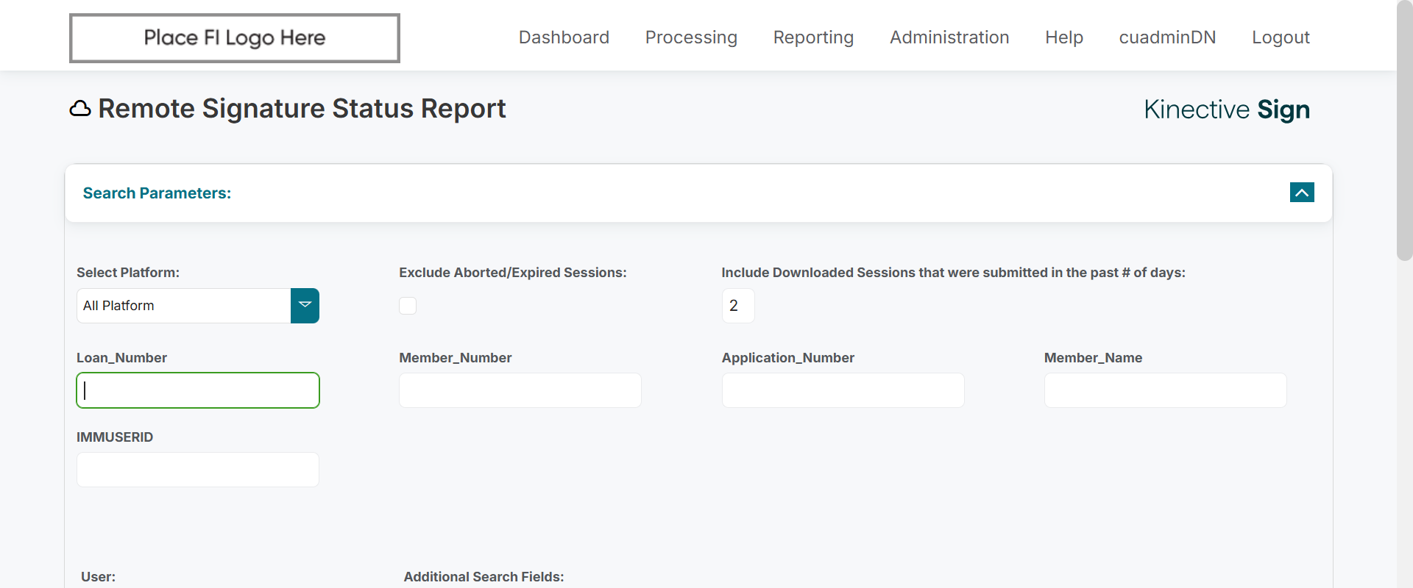The width and height of the screenshot is (1413, 588).
Task: Click the Logout link
Action: pyautogui.click(x=1281, y=37)
